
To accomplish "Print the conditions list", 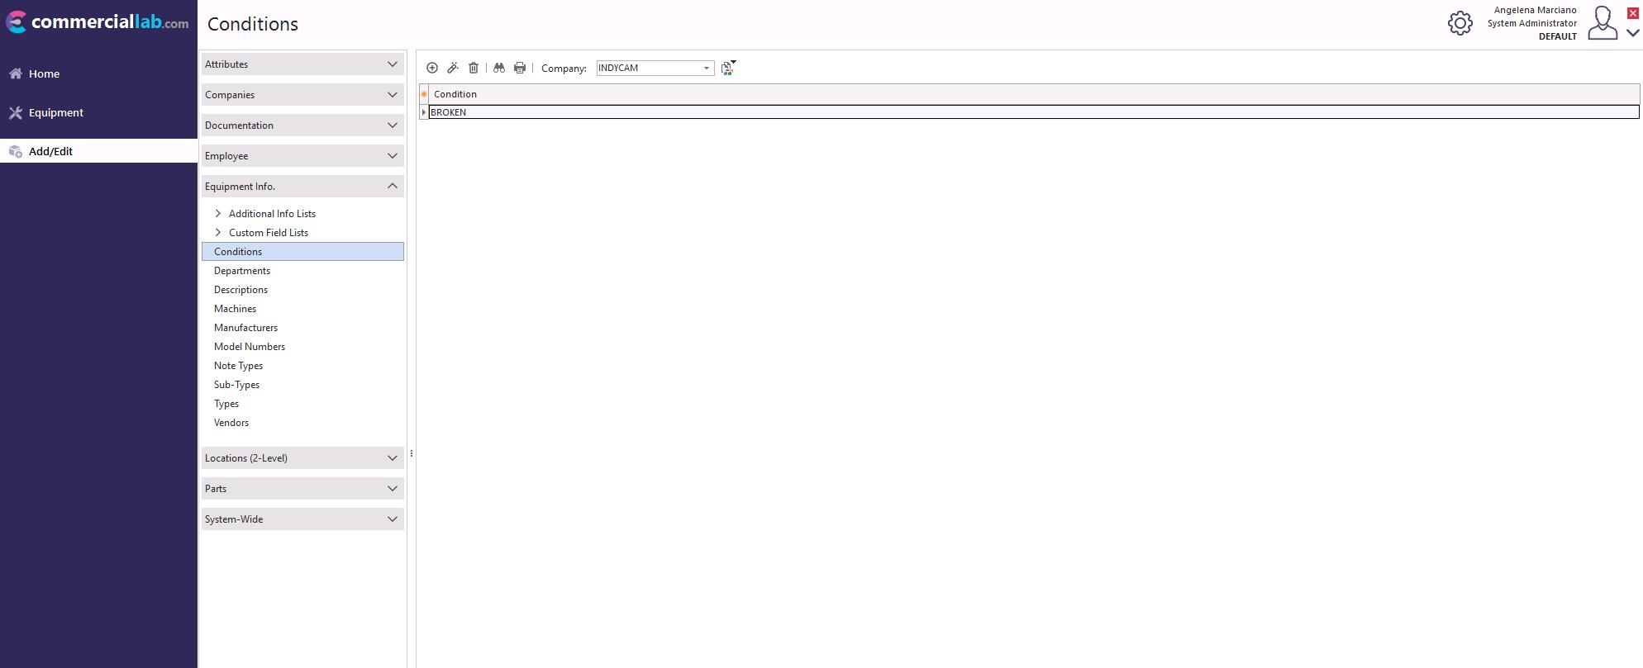I will pyautogui.click(x=520, y=68).
